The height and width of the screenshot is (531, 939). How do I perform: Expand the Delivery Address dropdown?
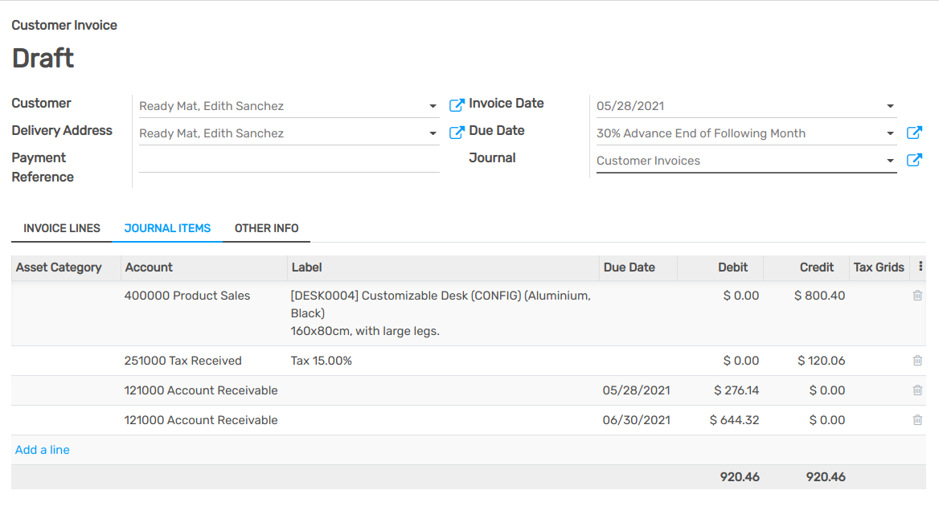point(433,133)
